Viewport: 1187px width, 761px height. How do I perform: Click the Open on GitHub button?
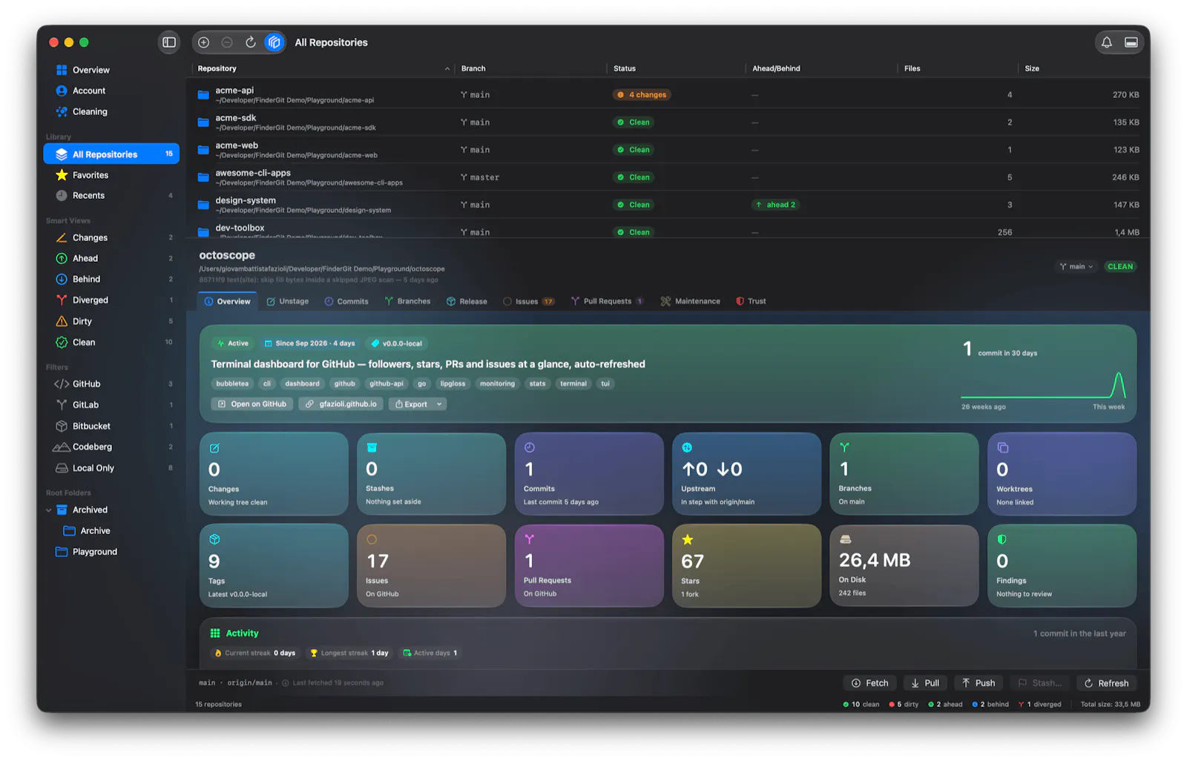(x=252, y=404)
